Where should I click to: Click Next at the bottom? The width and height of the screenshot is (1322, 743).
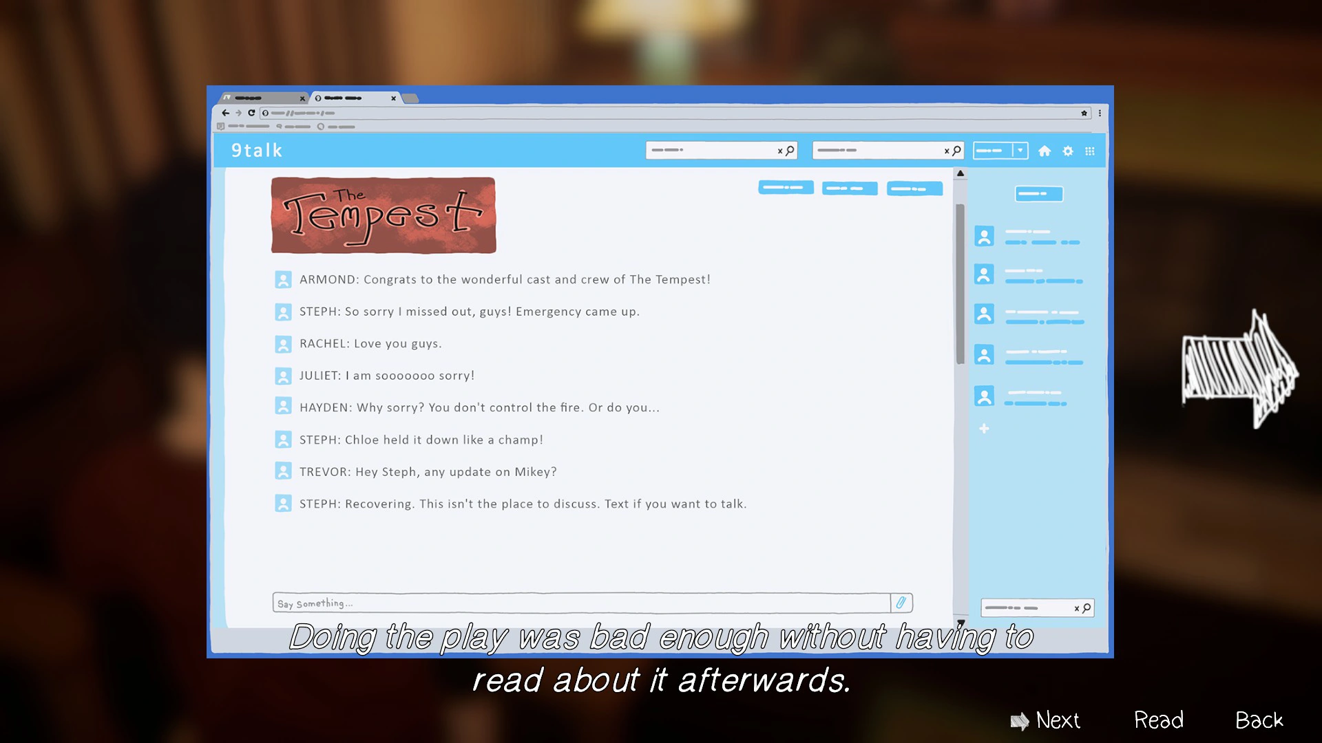(1058, 720)
